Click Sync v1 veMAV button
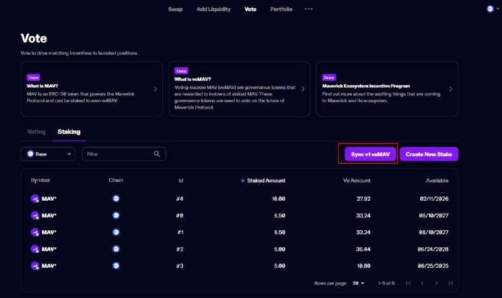Image resolution: width=502 pixels, height=298 pixels. [x=370, y=154]
